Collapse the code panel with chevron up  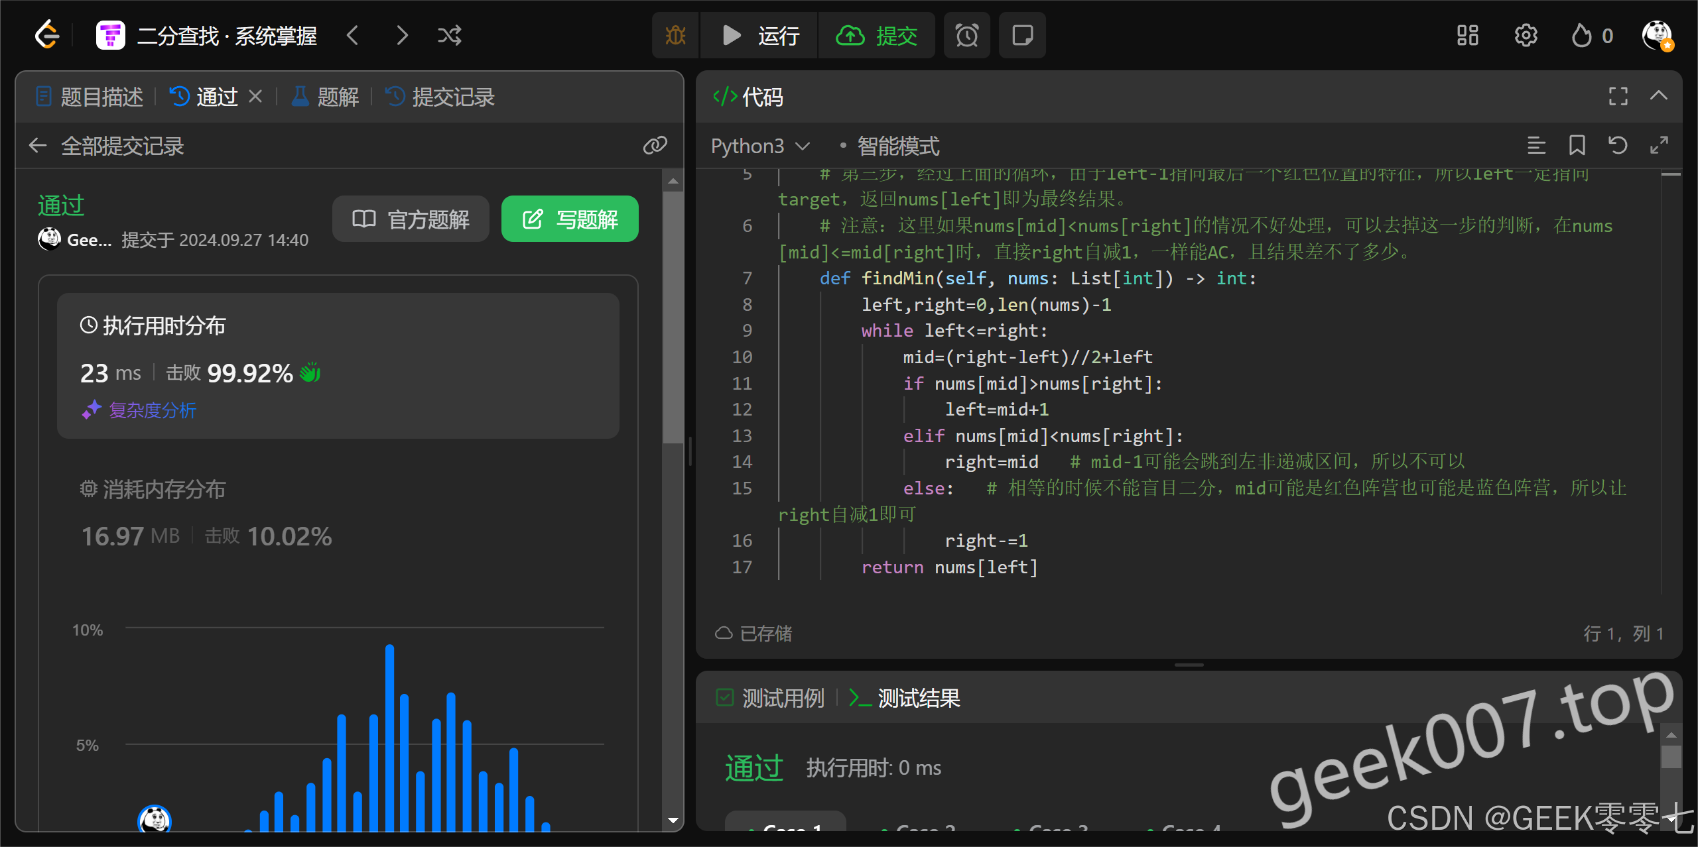pos(1658,96)
